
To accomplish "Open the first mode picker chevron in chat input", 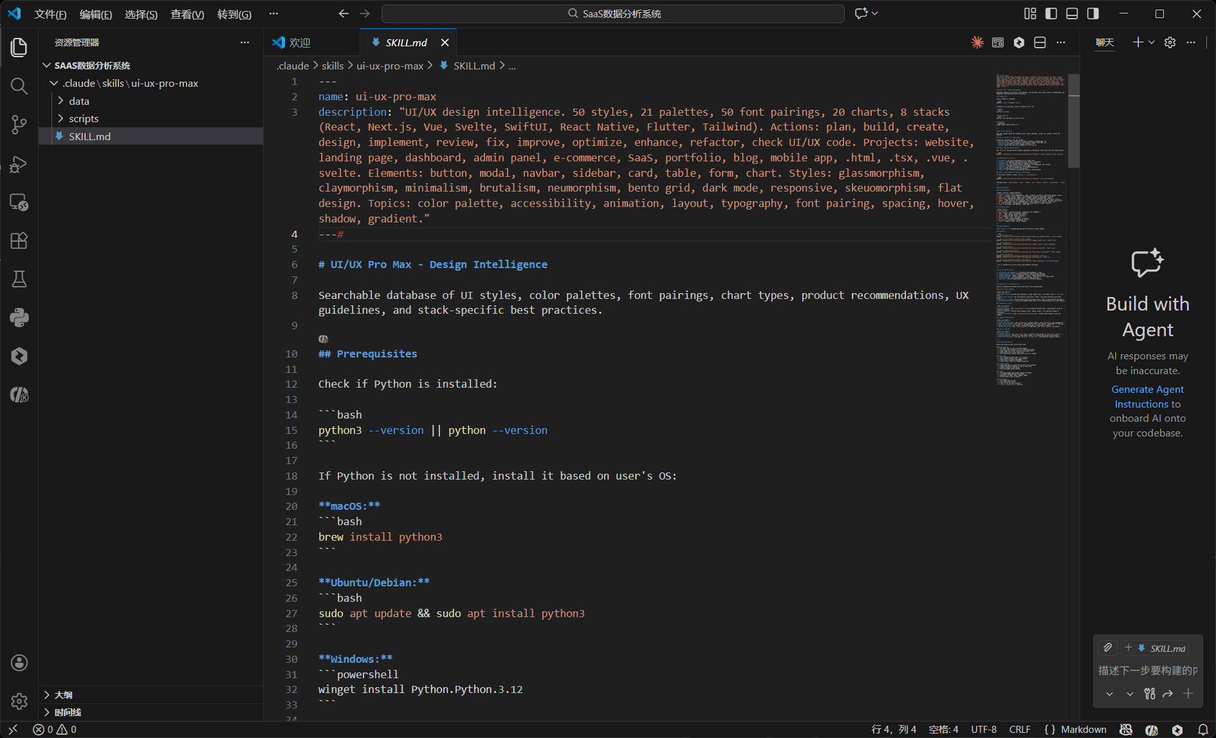I will click(1109, 694).
